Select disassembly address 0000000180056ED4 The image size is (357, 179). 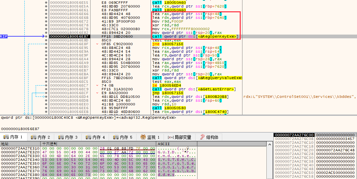coord(70,97)
